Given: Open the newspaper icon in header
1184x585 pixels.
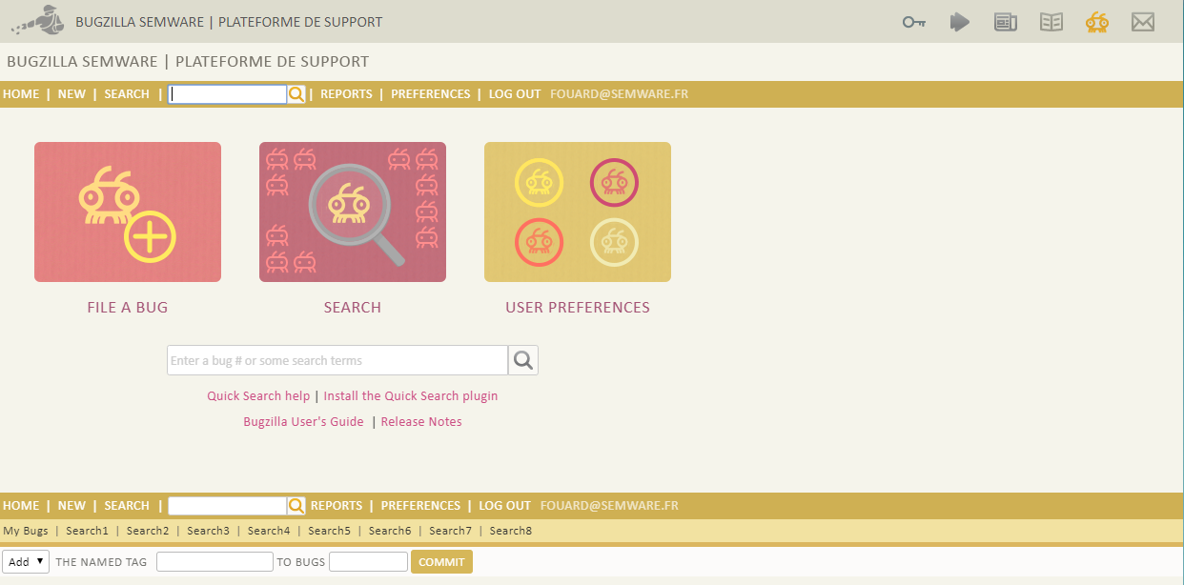Looking at the screenshot, I should coord(1006,22).
